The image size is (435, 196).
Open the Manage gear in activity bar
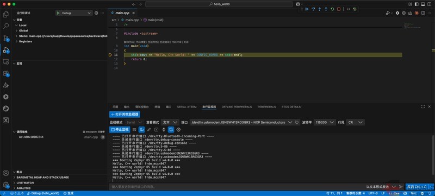pos(5,185)
